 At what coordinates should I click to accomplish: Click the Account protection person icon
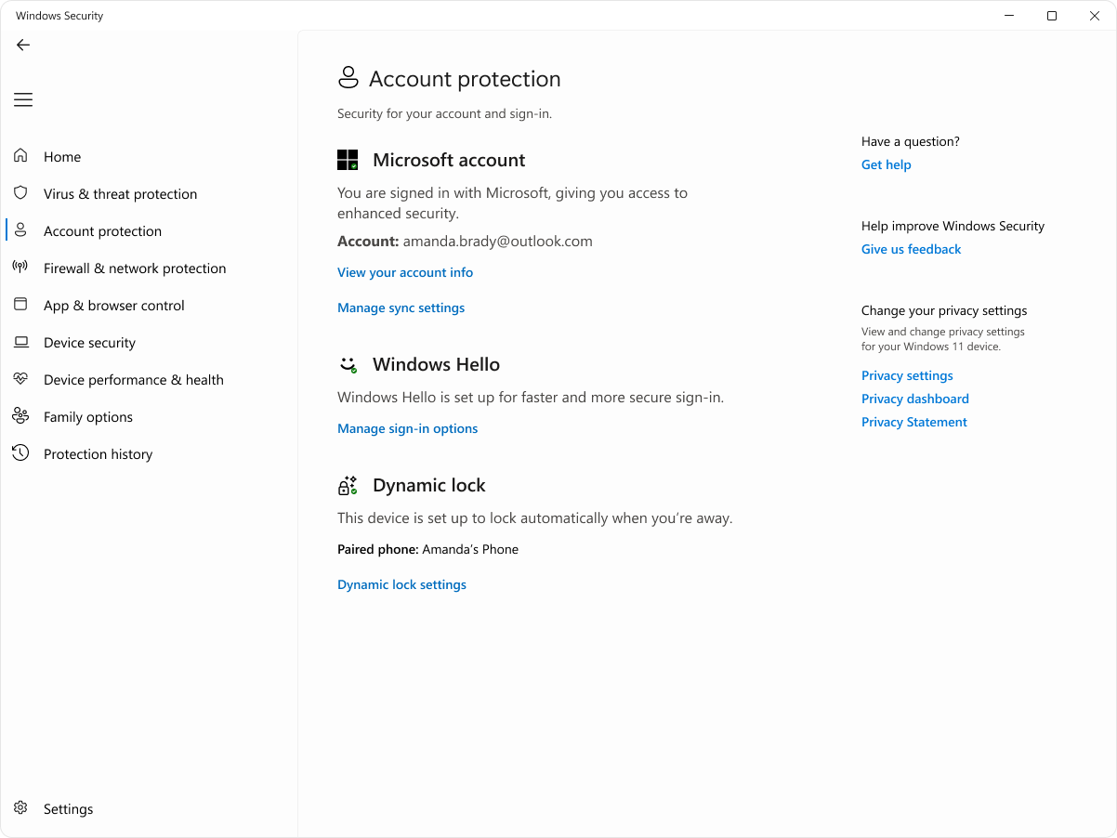(20, 230)
